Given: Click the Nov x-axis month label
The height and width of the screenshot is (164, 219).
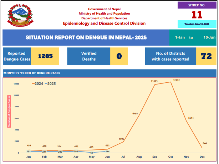Looking at the screenshot, I should (186, 157).
